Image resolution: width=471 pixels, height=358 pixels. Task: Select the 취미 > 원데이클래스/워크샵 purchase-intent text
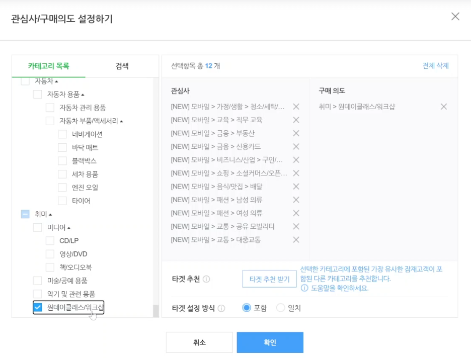click(x=357, y=107)
